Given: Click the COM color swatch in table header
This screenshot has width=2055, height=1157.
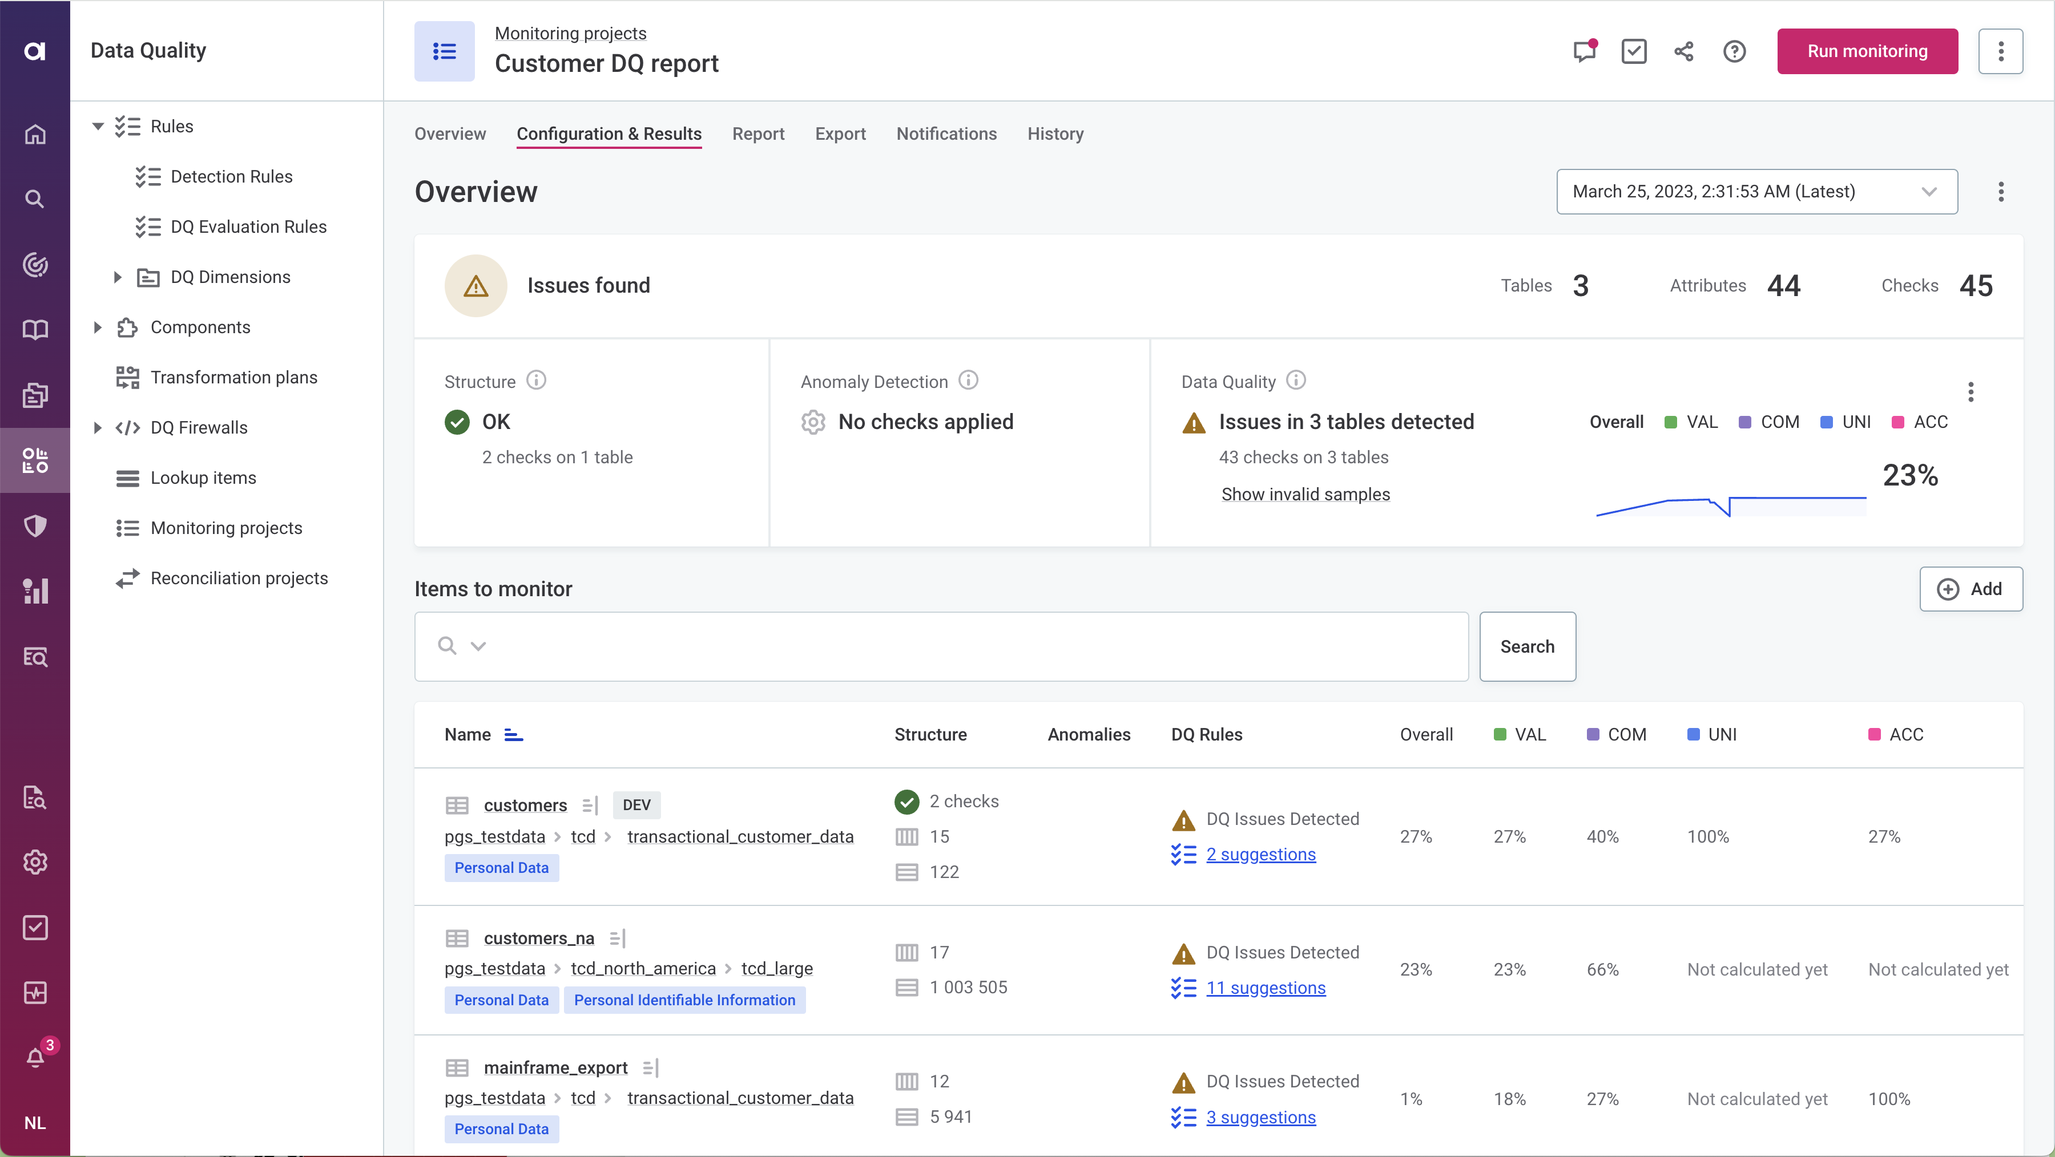Looking at the screenshot, I should [1592, 734].
